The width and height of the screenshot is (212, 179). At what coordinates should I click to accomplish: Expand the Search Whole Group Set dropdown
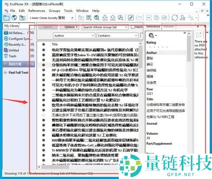tap(105, 27)
